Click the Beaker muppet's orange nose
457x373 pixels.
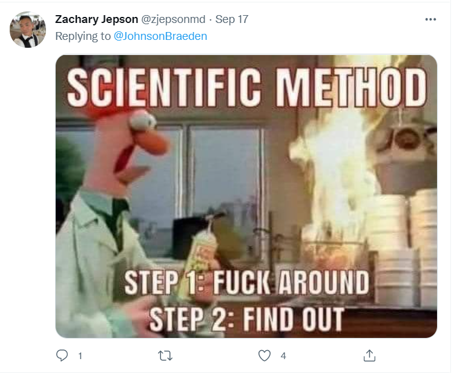[x=152, y=143]
